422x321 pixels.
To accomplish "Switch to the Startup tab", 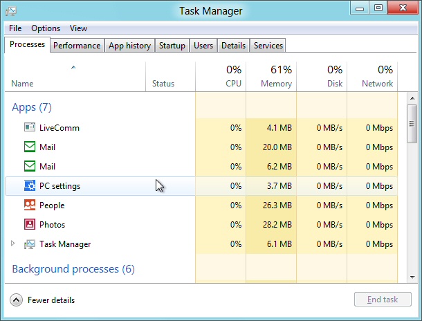I will pyautogui.click(x=172, y=46).
